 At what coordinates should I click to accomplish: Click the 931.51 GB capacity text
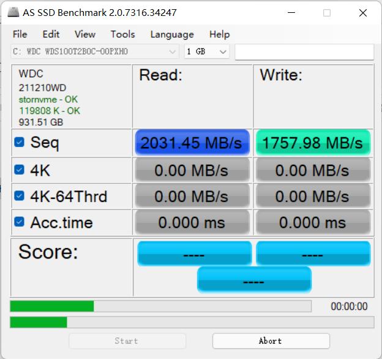coord(41,122)
